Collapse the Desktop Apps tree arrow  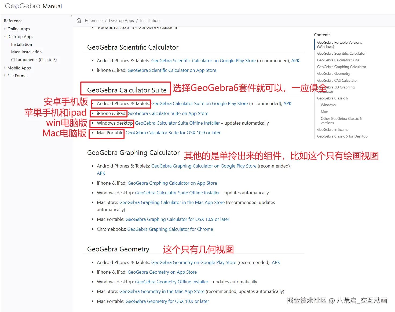point(5,36)
